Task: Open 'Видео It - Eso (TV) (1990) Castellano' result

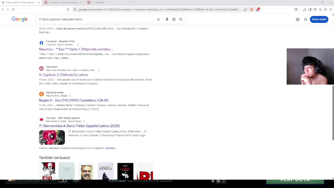Action: [x=74, y=100]
